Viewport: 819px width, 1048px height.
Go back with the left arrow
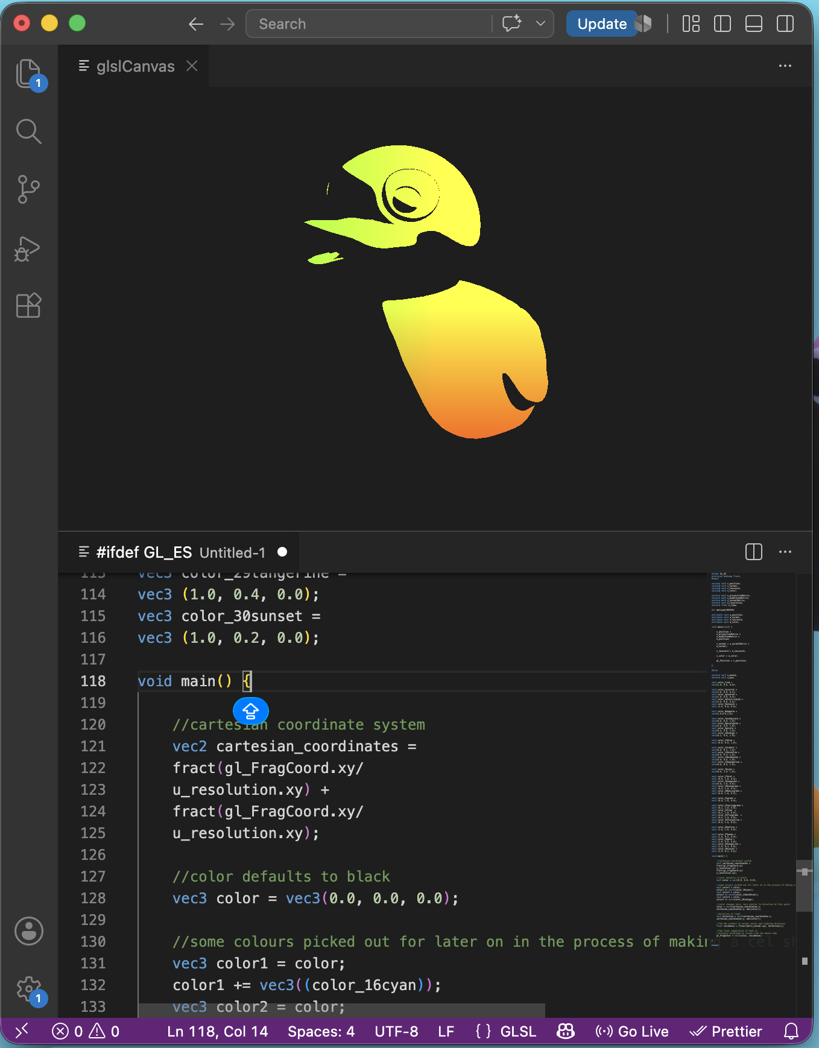point(196,24)
